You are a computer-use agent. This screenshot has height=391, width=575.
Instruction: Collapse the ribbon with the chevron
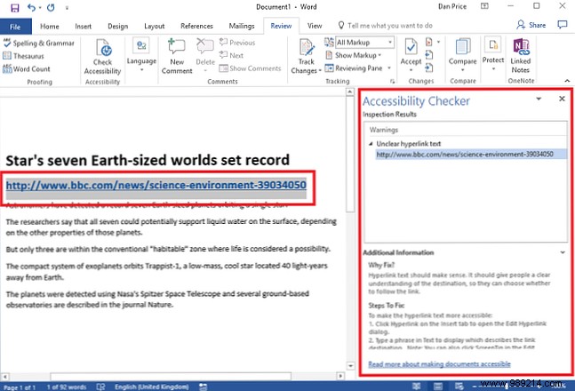(x=567, y=81)
